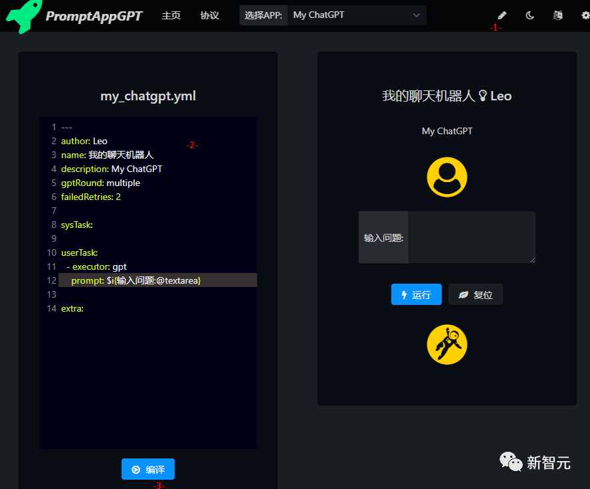This screenshot has width=590, height=489.
Task: Click the leaf icon on the 复位 button
Action: click(x=464, y=294)
